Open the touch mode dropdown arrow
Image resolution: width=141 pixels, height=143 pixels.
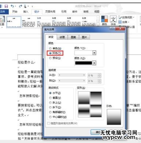click(28, 6)
